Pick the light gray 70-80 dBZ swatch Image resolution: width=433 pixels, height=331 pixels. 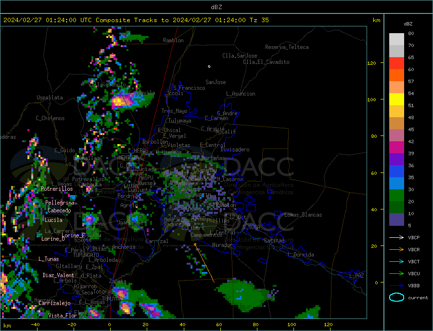396,39
